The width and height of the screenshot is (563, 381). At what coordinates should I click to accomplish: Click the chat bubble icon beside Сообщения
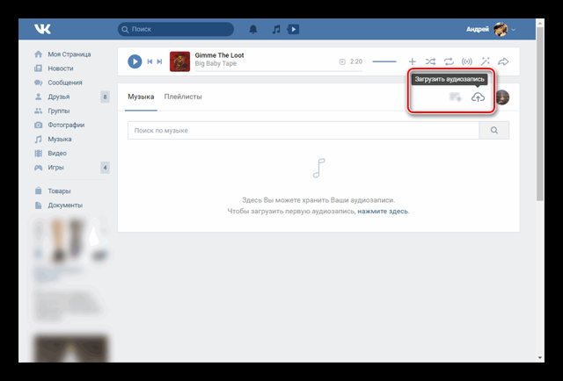[38, 83]
